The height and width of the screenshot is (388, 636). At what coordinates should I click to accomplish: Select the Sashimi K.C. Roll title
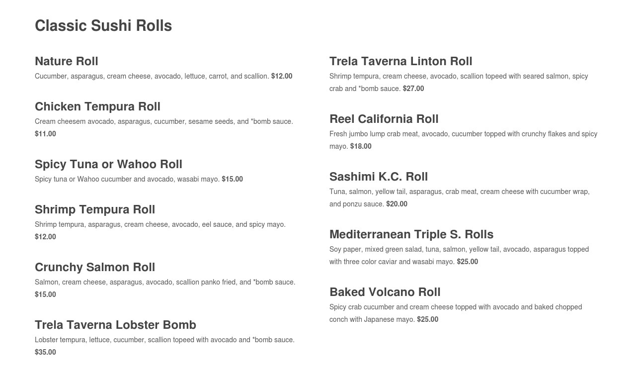click(378, 177)
